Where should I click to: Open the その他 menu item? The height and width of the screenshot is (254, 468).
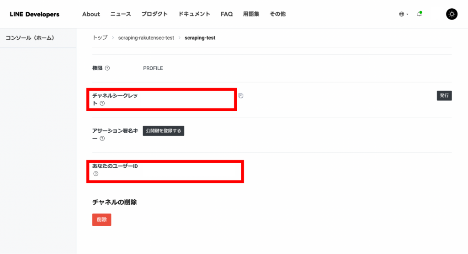[x=277, y=14]
